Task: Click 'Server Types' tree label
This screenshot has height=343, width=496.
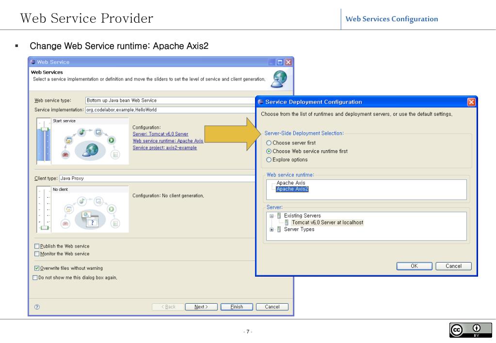Action: [x=299, y=230]
